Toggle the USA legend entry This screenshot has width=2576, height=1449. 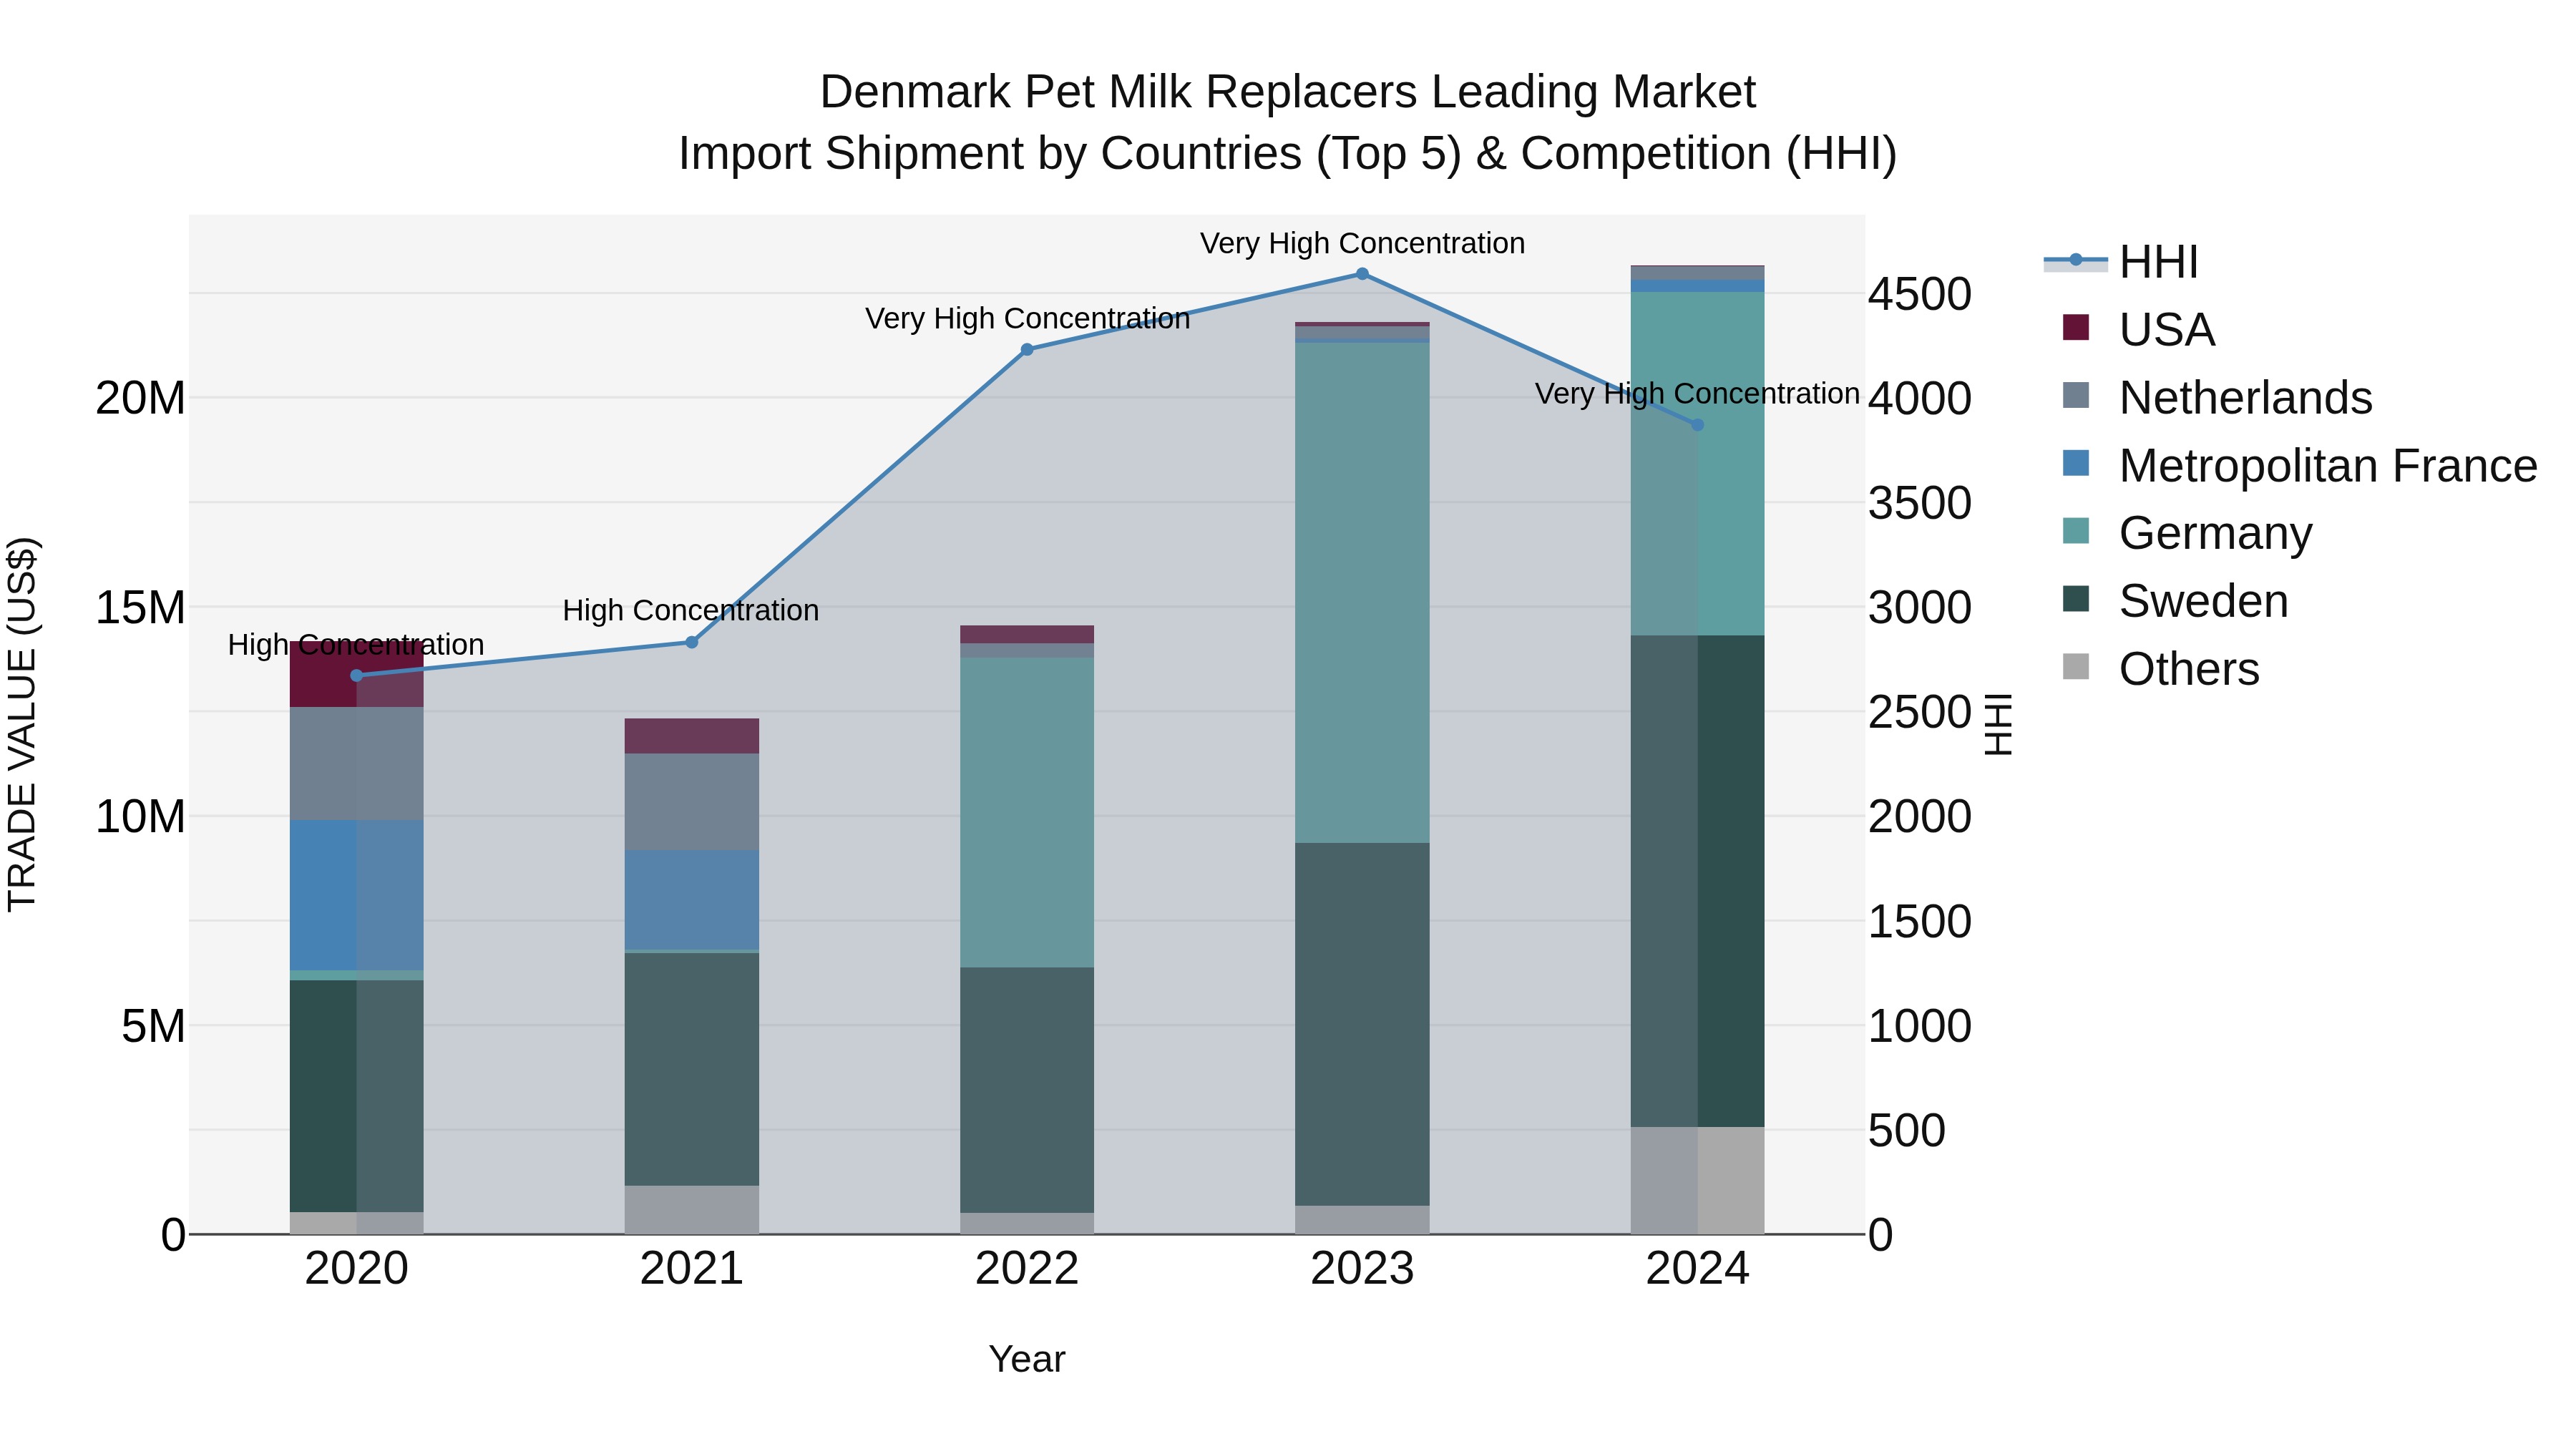2139,329
